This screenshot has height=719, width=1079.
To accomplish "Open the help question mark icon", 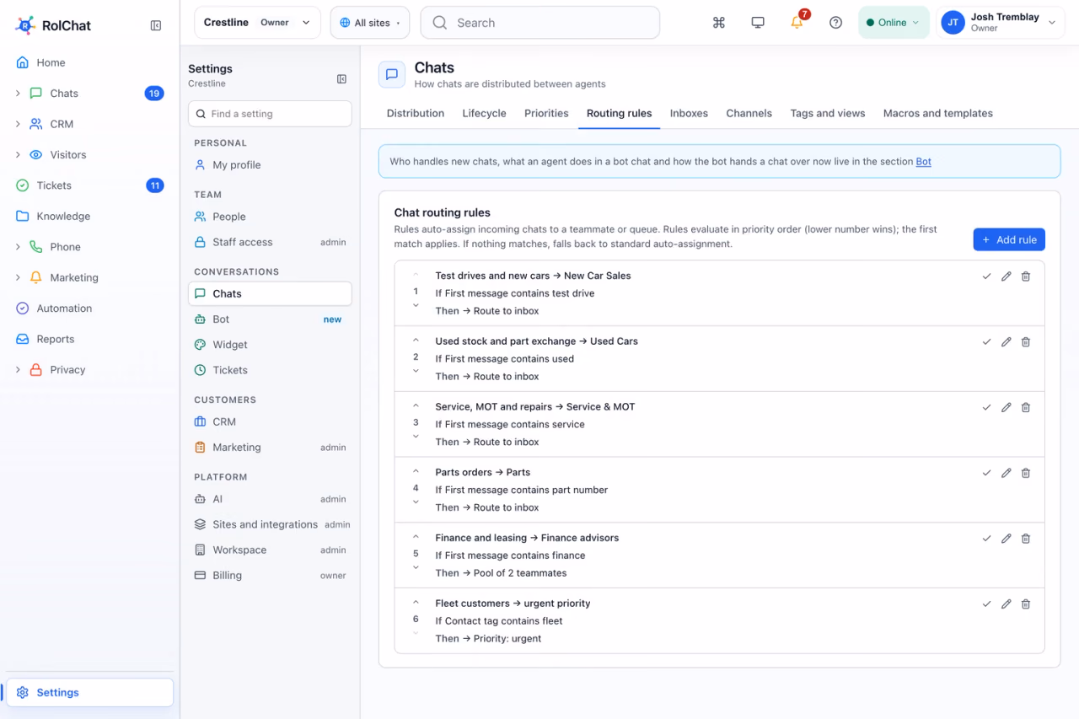I will tap(836, 23).
